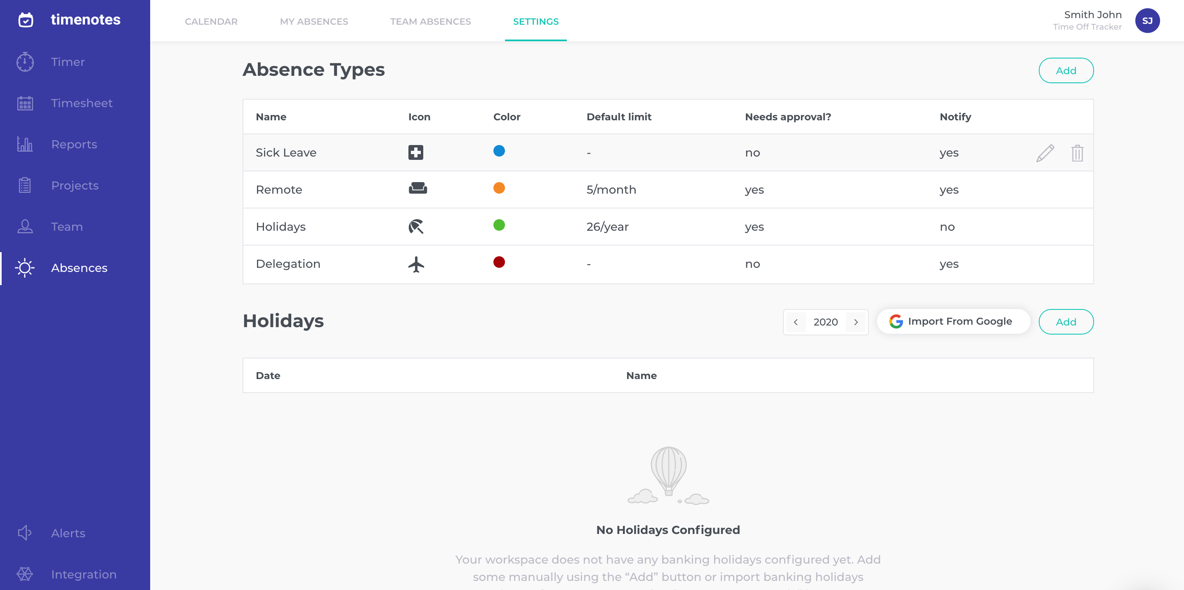Open the Team sidebar section

tap(67, 227)
